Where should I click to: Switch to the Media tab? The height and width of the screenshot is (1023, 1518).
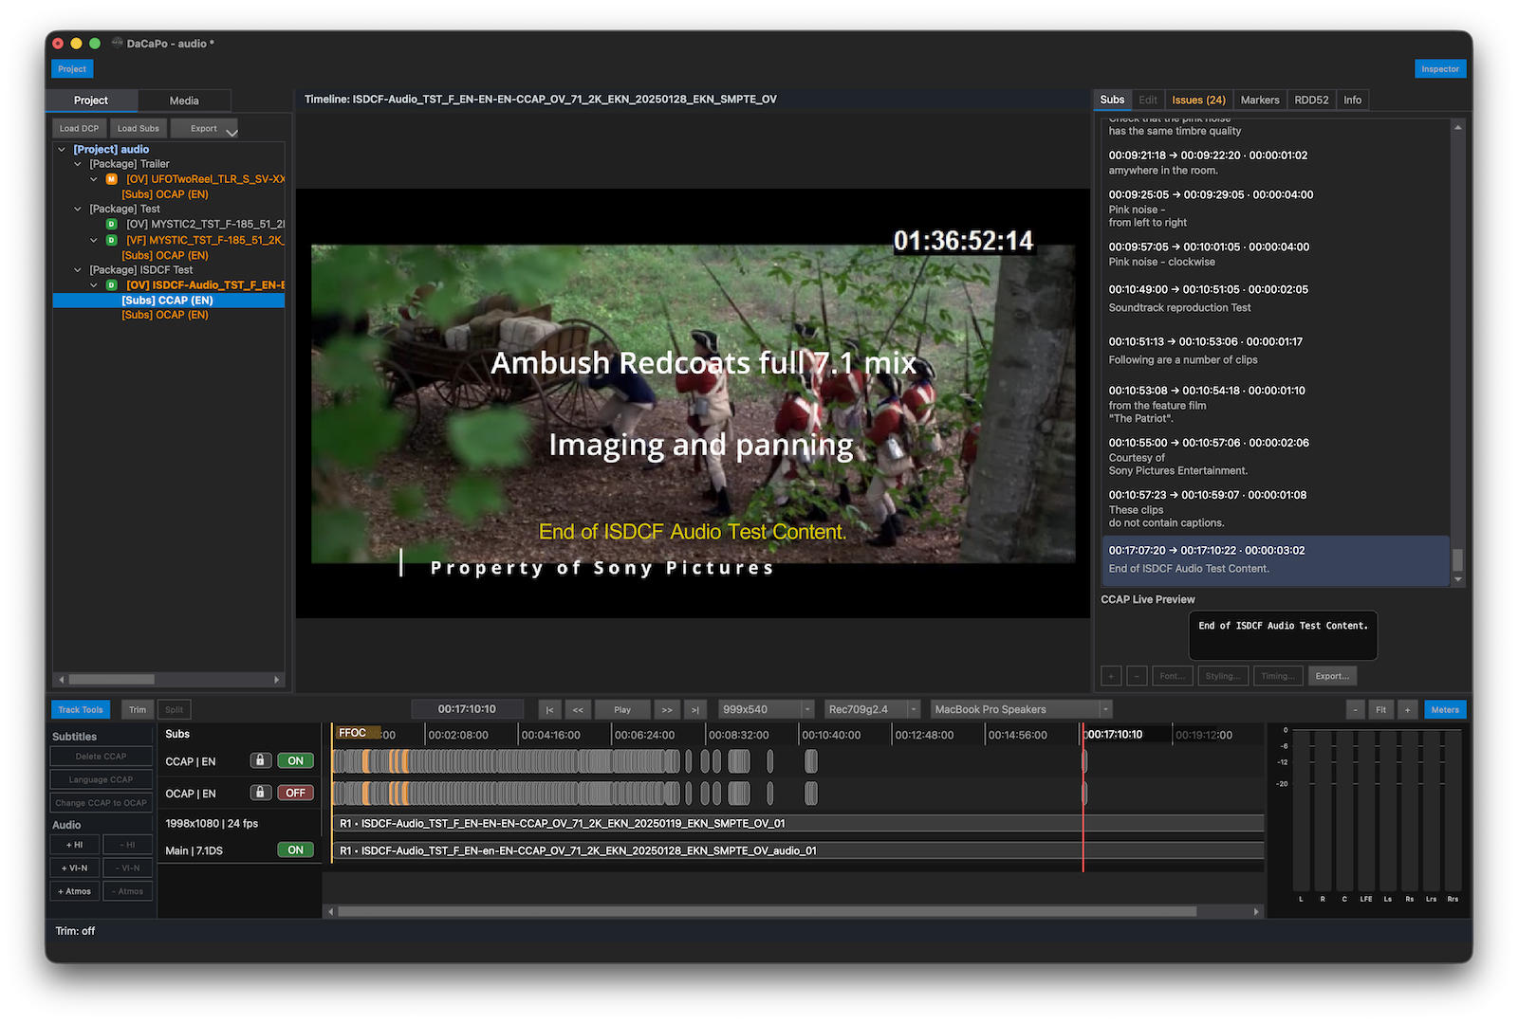(x=184, y=100)
